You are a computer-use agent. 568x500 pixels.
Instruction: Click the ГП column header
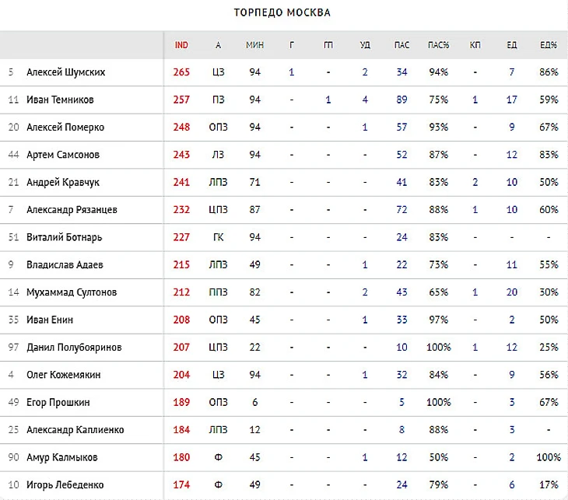[x=328, y=45]
